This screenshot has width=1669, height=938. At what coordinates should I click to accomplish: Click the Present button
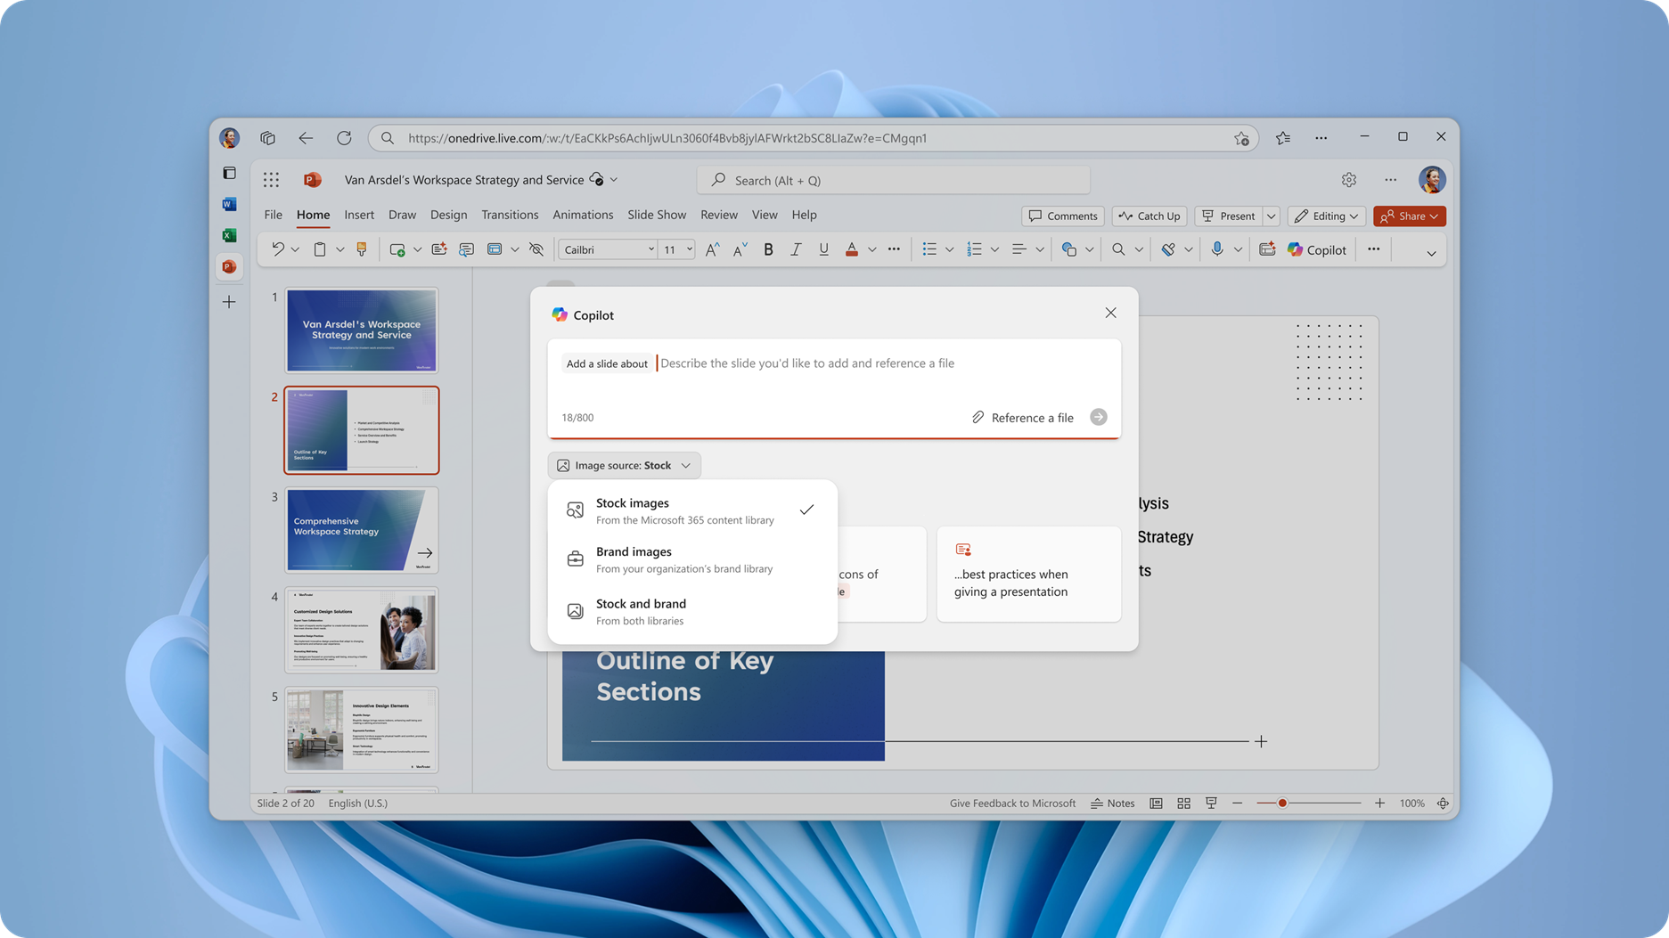coord(1228,216)
